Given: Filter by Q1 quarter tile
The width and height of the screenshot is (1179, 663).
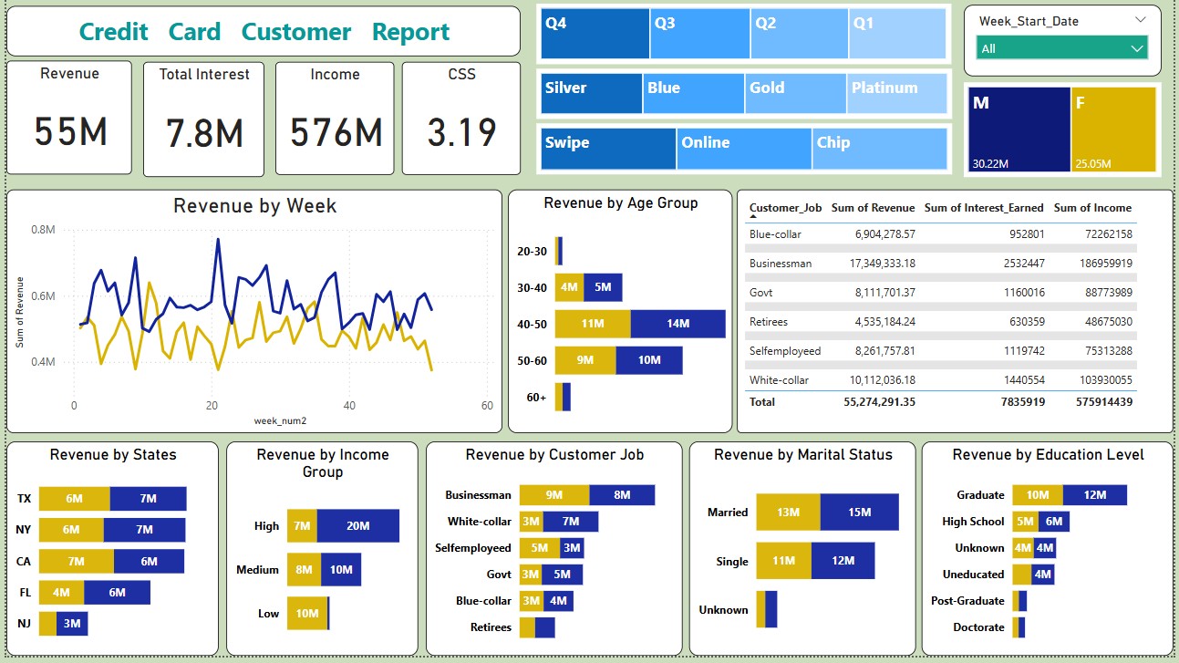Looking at the screenshot, I should click(897, 34).
